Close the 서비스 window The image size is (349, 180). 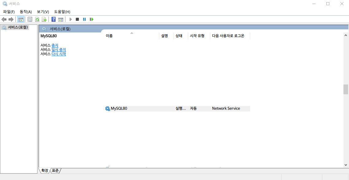point(342,4)
